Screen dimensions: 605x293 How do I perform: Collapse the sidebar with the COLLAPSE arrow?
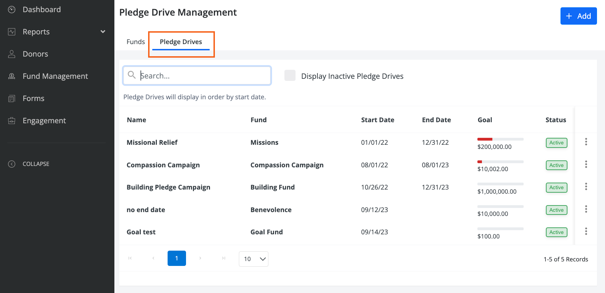coord(12,164)
